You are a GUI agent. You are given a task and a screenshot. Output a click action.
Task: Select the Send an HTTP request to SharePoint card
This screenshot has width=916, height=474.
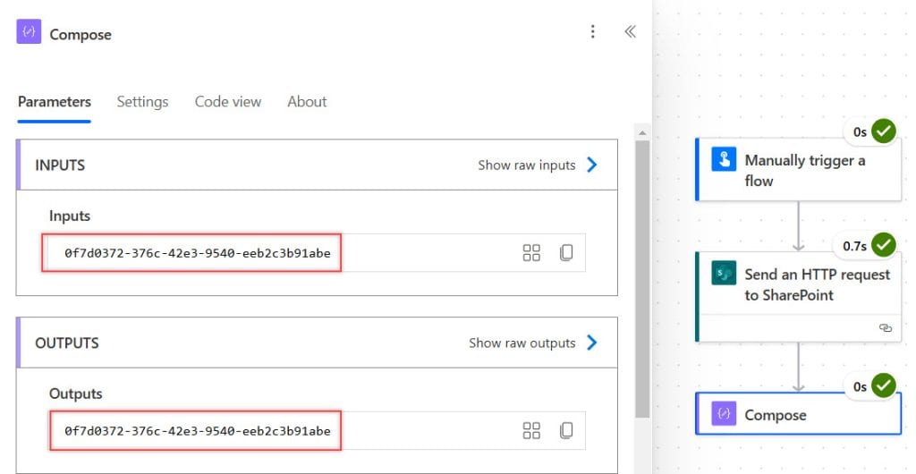798,297
